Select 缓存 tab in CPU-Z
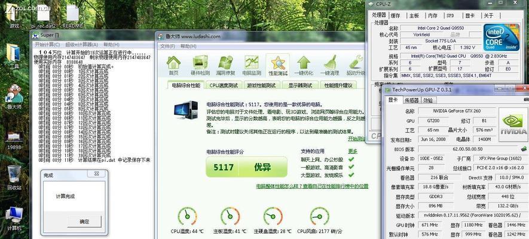Viewport: 529px width, 239px height. [395, 16]
